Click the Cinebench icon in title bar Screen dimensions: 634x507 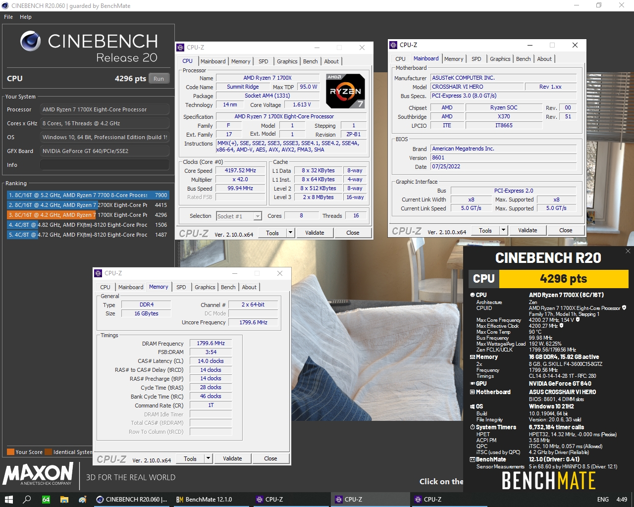tap(5, 6)
